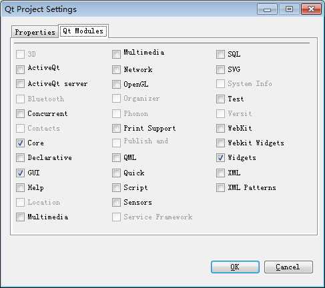Uncheck the Core module checkbox
This screenshot has height=288, width=325.
click(20, 143)
